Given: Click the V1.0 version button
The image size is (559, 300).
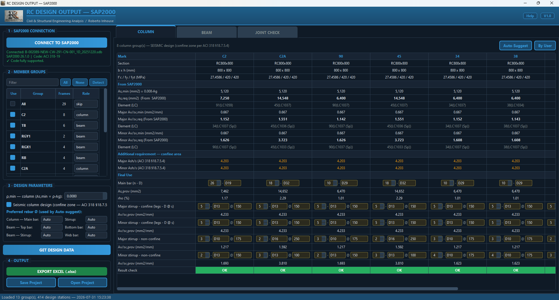Looking at the screenshot, I should 548,16.
